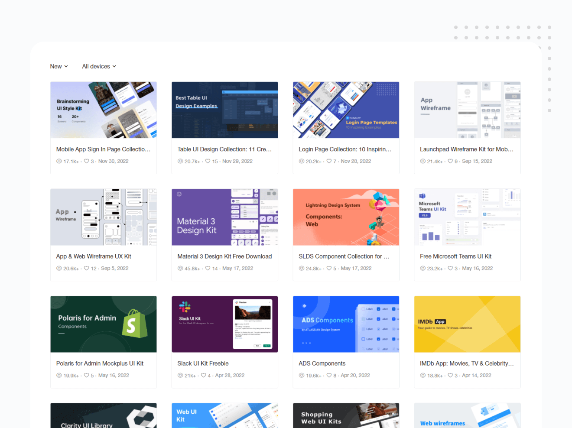Like the Free Microsoft Teams UI Kit
Viewport: 572px width, 428px height.
coord(450,268)
